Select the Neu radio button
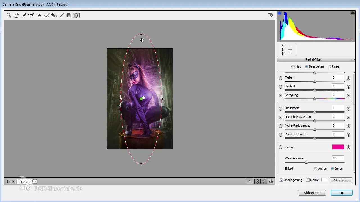This screenshot has width=360, height=202. (293, 66)
